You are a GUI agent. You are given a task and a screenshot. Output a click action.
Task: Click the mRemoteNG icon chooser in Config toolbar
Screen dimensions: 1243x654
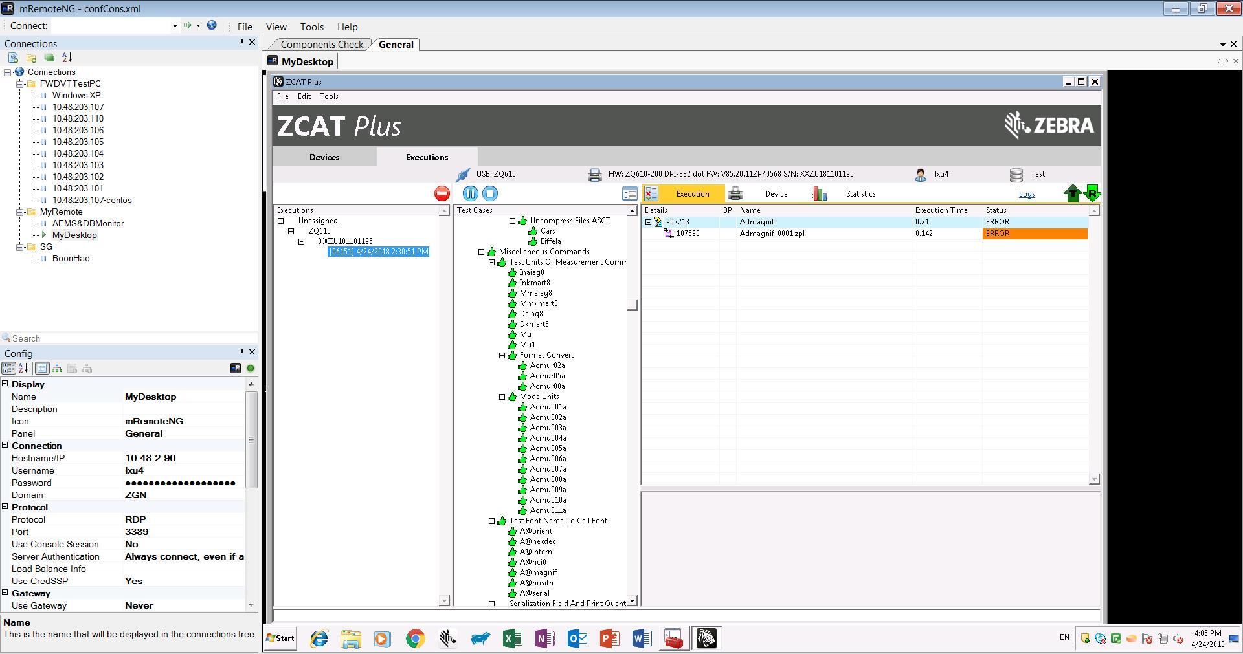[236, 368]
